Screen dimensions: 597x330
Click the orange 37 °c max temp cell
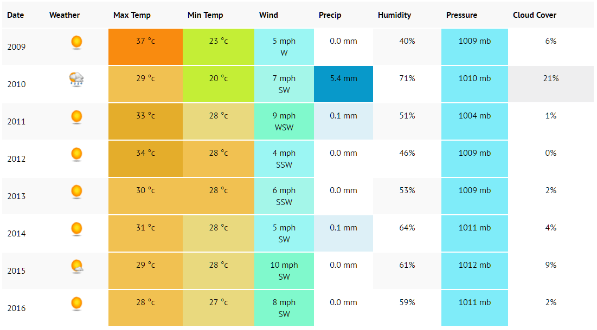coord(145,47)
